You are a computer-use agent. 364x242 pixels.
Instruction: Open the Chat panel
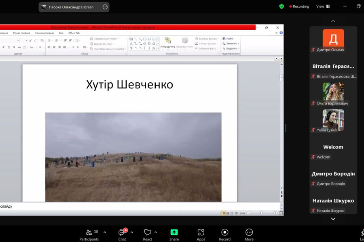click(x=122, y=232)
